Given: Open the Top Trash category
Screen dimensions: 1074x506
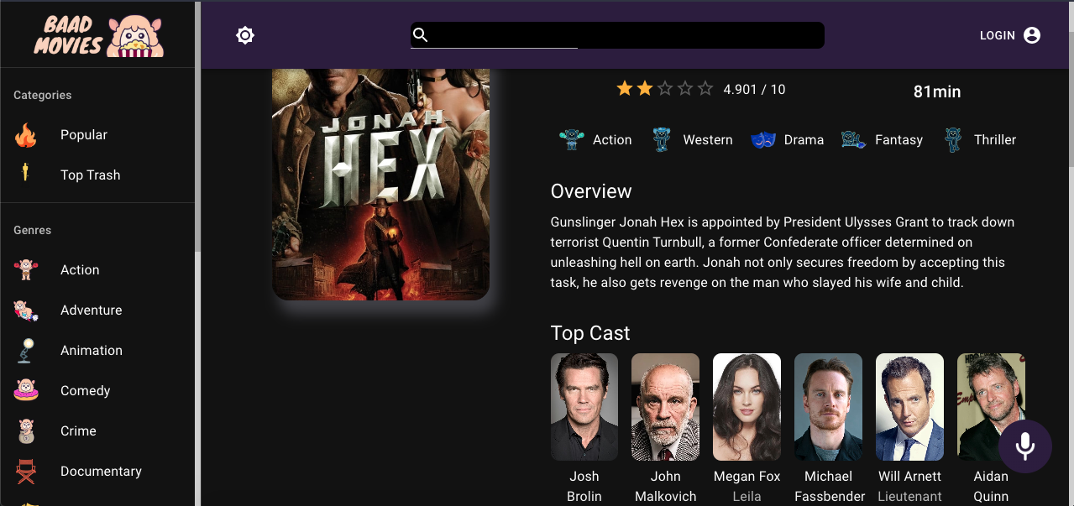Looking at the screenshot, I should point(97,175).
